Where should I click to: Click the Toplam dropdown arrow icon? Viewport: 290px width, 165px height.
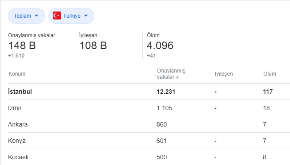point(36,15)
